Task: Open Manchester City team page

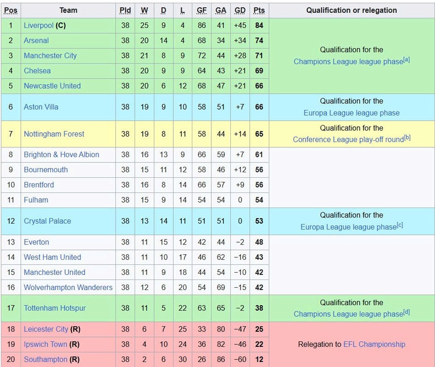Action: pos(50,56)
